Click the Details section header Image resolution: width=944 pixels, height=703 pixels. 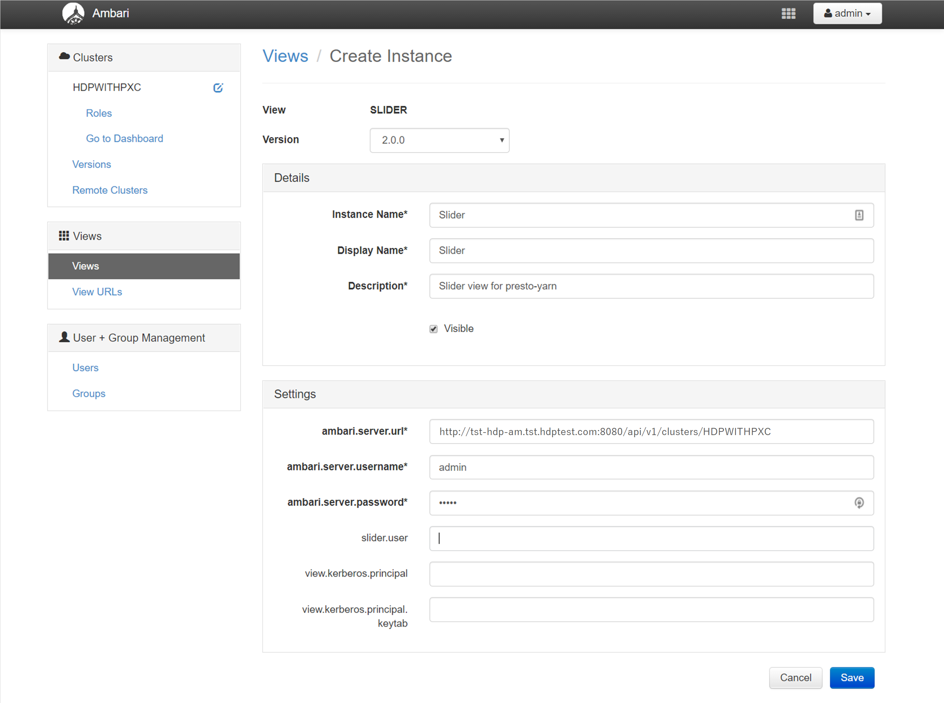point(574,178)
